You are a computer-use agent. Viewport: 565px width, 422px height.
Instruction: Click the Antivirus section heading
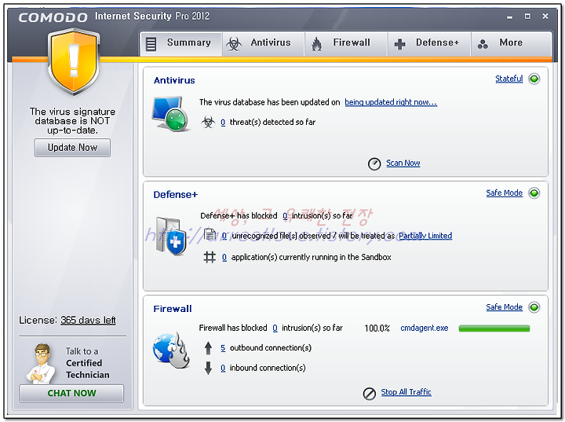(174, 80)
